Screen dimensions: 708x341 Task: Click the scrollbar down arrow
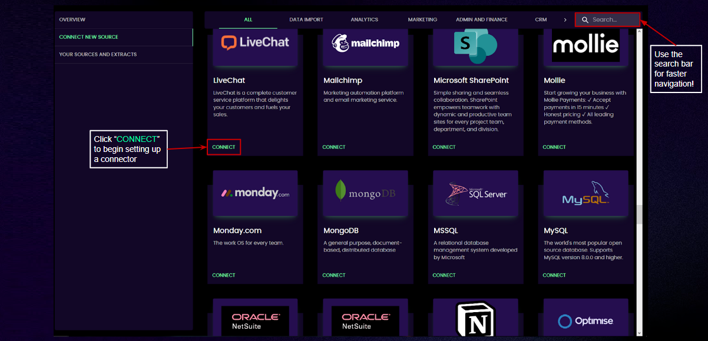pyautogui.click(x=639, y=333)
